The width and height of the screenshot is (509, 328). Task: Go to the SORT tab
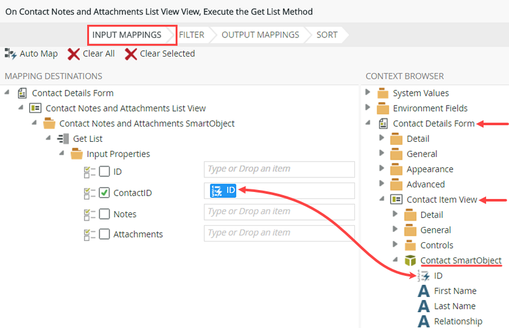(x=327, y=35)
